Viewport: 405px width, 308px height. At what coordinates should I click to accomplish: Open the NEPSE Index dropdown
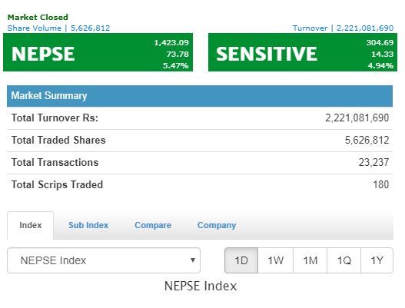point(104,260)
